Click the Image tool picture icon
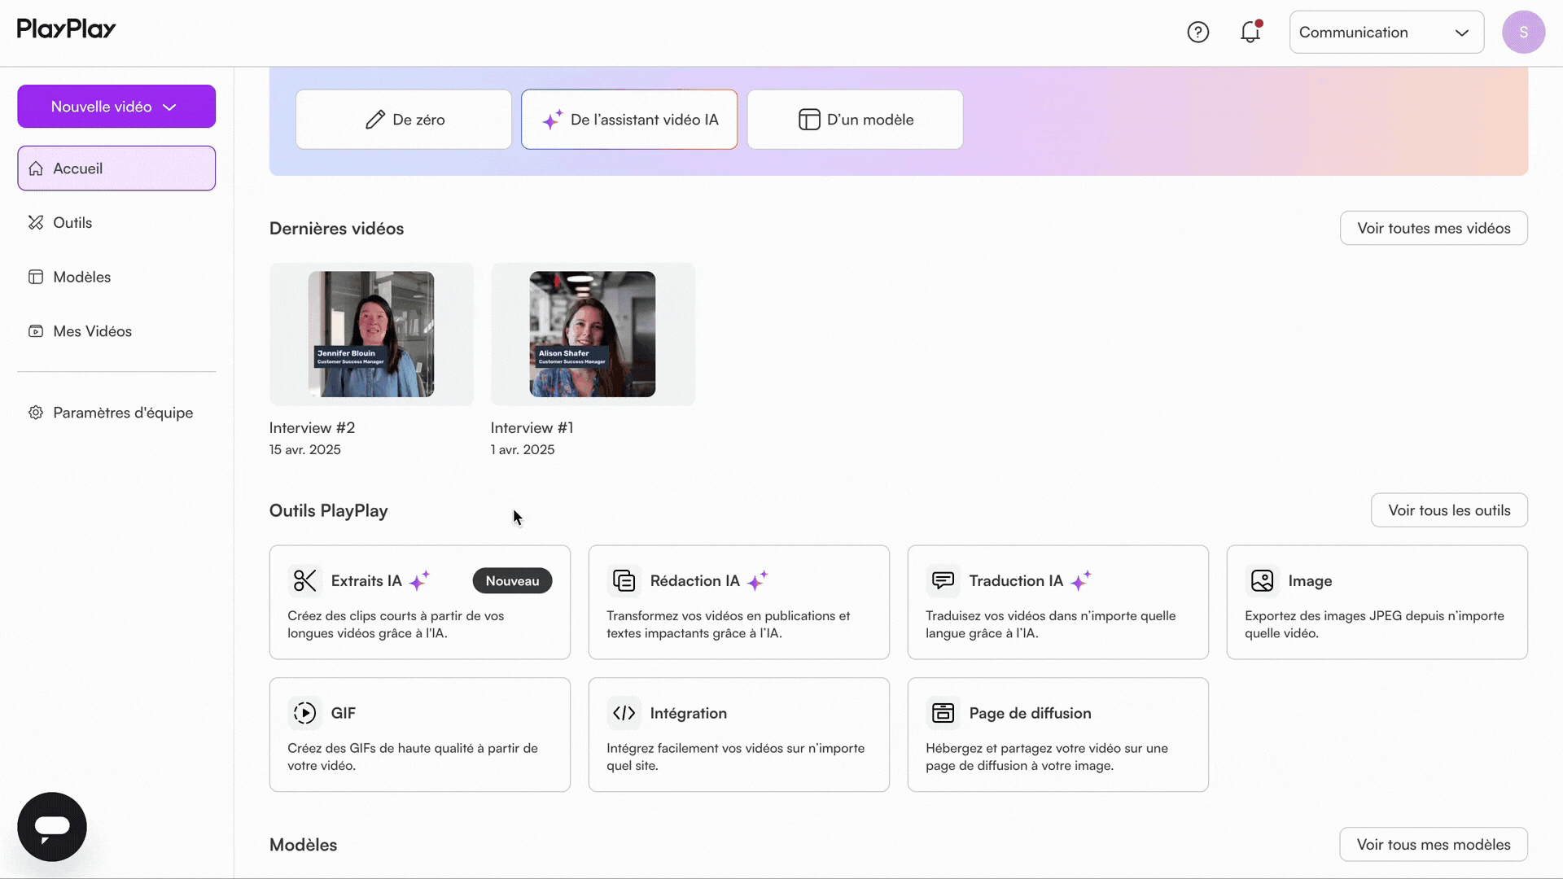This screenshot has width=1563, height=879. click(x=1262, y=581)
